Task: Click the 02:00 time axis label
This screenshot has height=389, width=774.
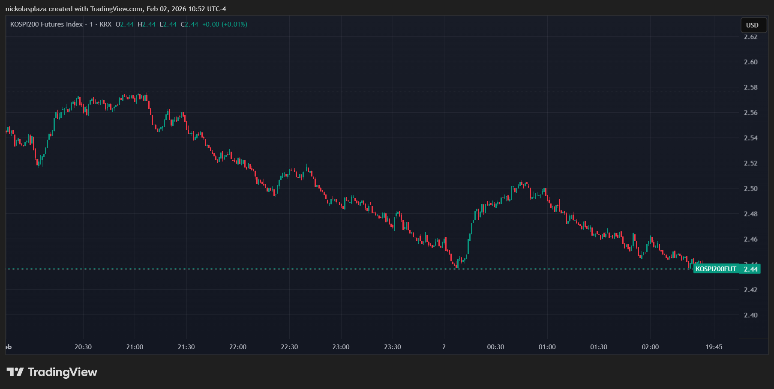Action: (650, 347)
